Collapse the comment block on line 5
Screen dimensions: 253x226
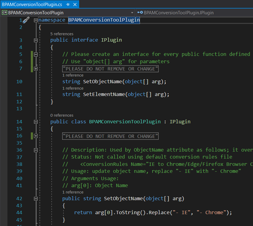coord(36,55)
